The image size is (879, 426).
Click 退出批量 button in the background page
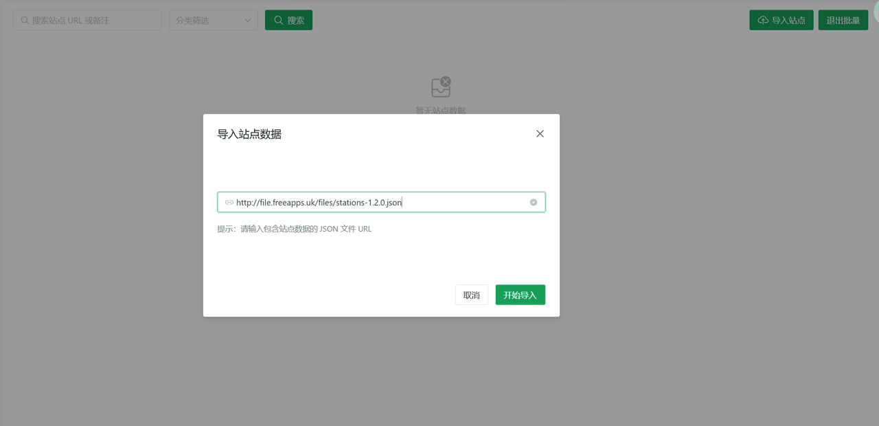(x=843, y=20)
